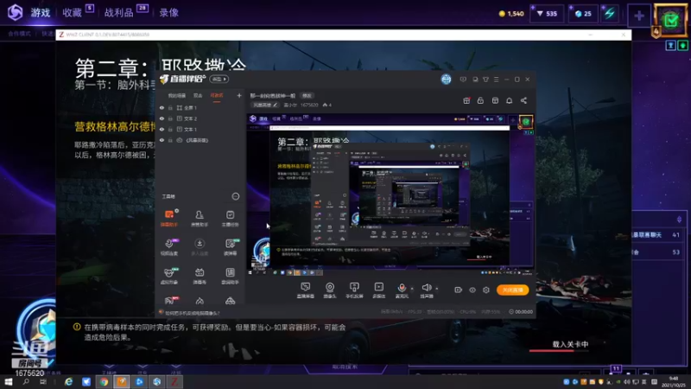Switch to the first scene tab in streaming app
The image size is (691, 389).
click(x=177, y=96)
